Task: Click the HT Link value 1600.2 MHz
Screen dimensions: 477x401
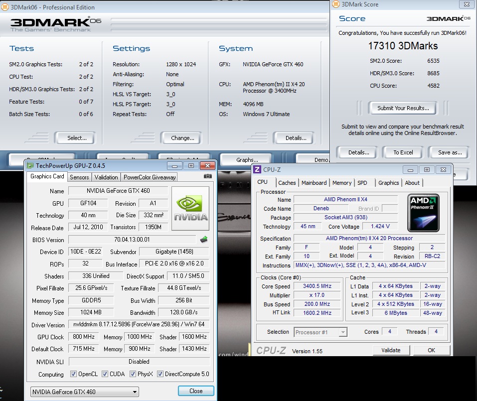Action: pos(318,313)
